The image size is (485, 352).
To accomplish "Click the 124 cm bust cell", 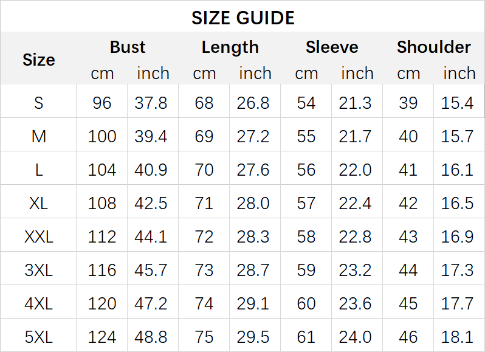I will click(101, 336).
